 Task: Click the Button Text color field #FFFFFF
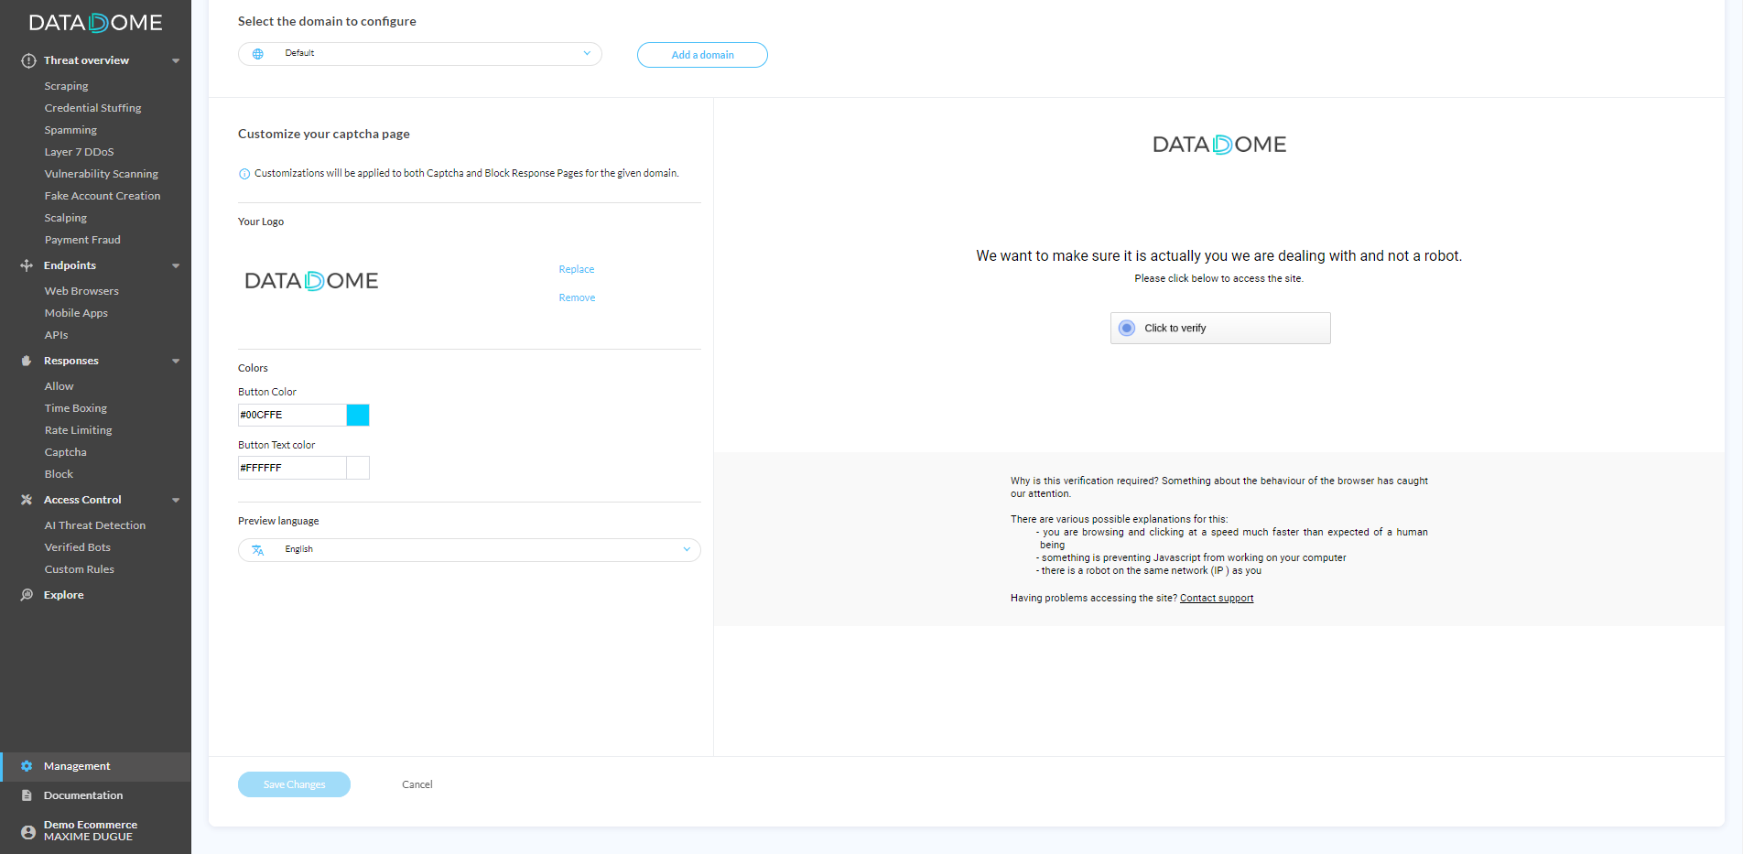click(292, 468)
